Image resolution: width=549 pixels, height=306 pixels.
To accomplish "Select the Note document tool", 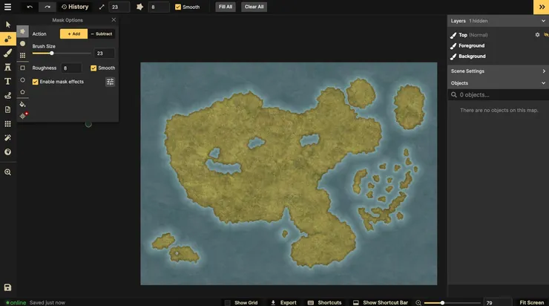I will pyautogui.click(x=7, y=110).
